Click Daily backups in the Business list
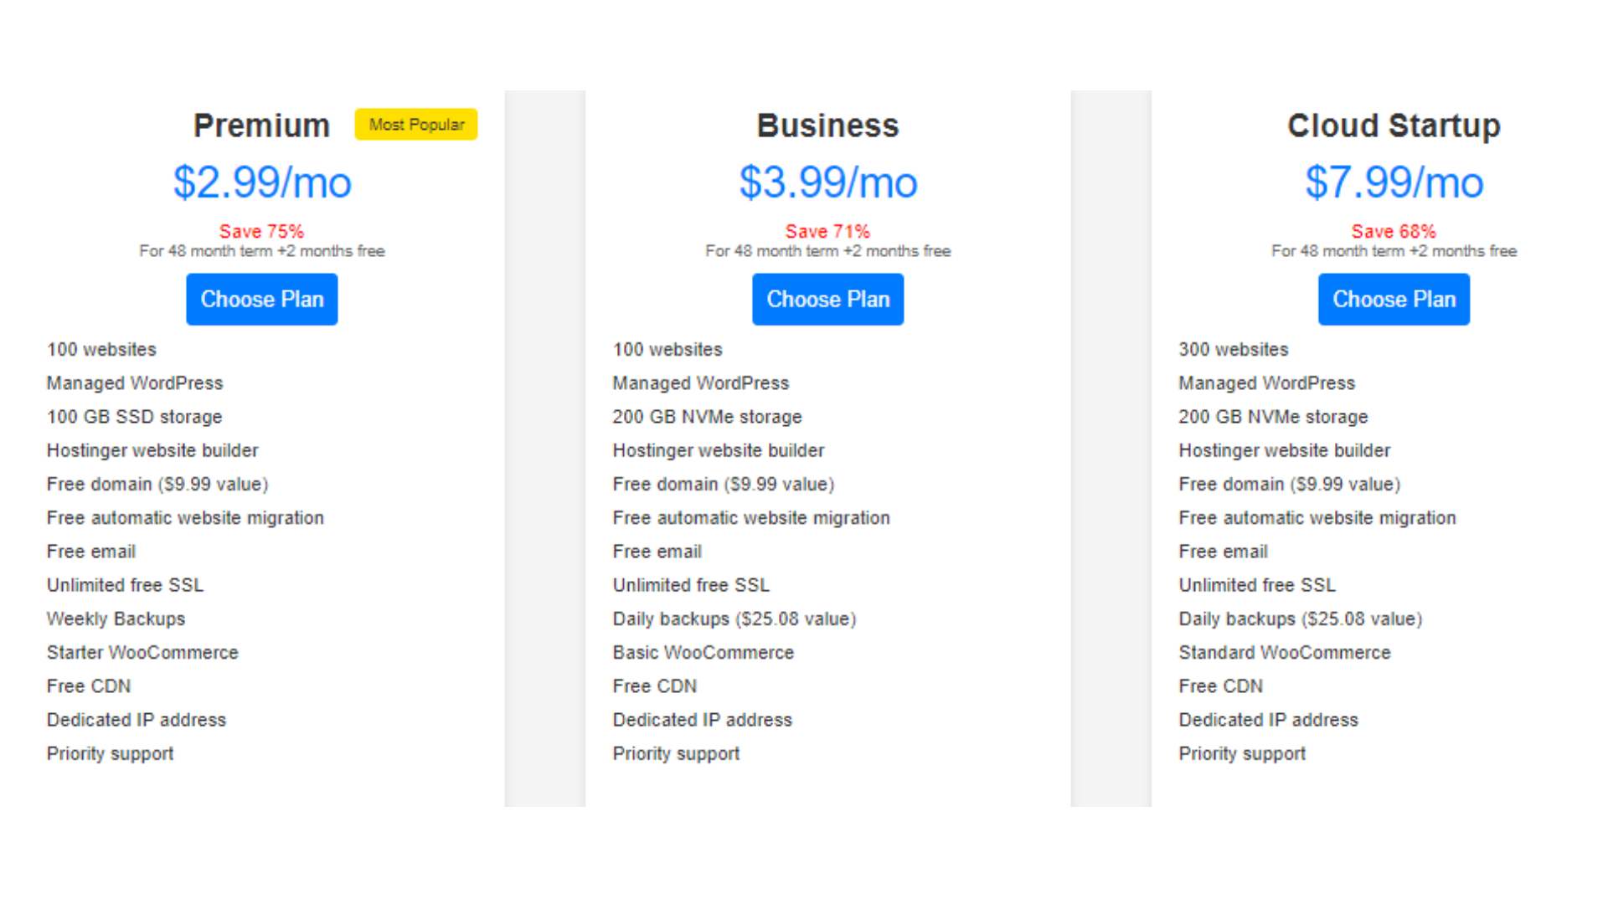Image resolution: width=1608 pixels, height=904 pixels. [734, 619]
